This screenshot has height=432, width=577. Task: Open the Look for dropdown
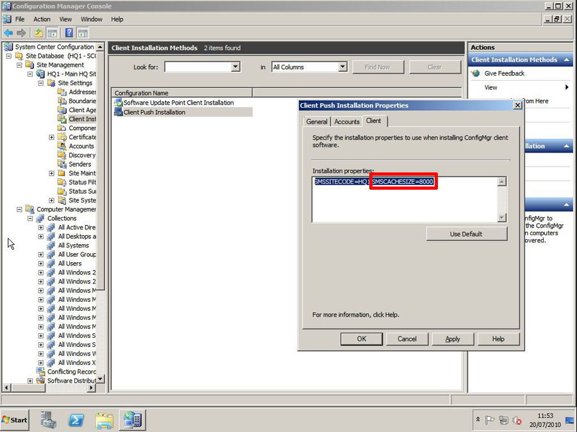tap(235, 67)
